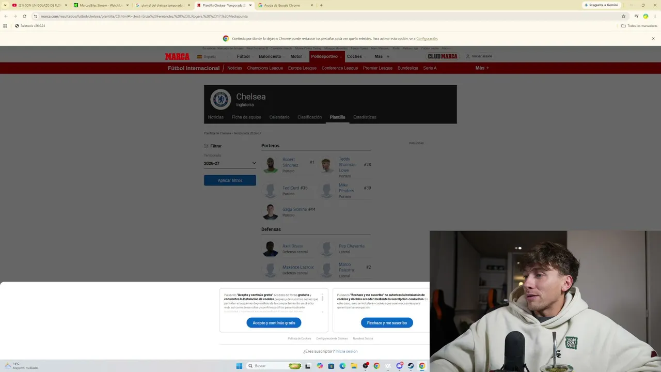
Task: Switch to the 'MarcosGiles Stream' Kick tab
Action: (101, 5)
